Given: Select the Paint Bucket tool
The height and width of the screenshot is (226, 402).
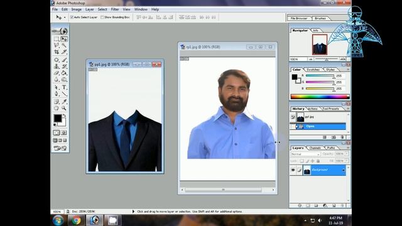Looking at the screenshot, I should [x=64, y=73].
